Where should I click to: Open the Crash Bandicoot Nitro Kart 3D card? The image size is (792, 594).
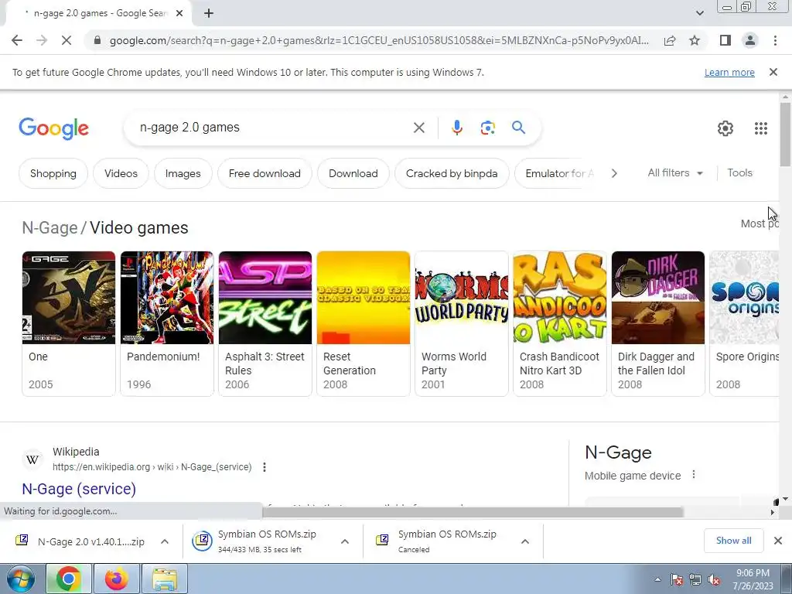tap(560, 323)
